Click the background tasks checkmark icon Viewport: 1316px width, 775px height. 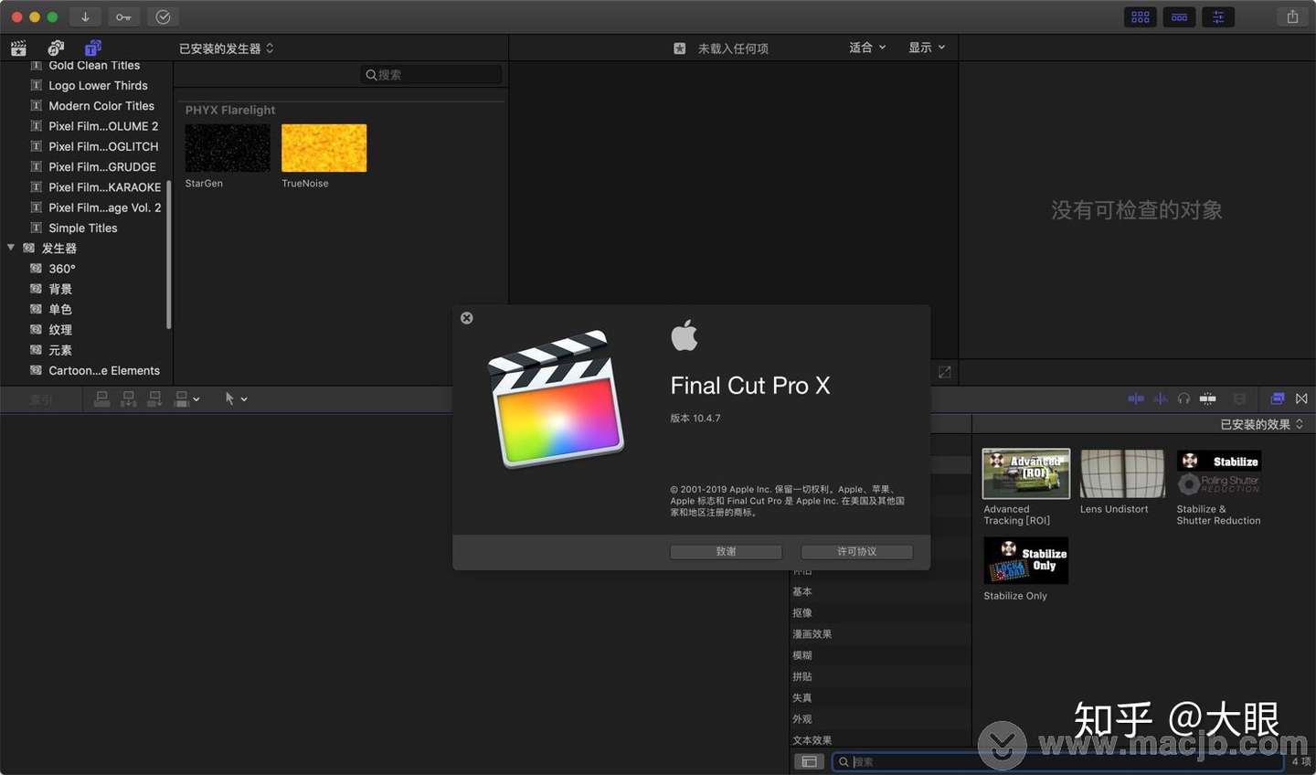click(163, 16)
